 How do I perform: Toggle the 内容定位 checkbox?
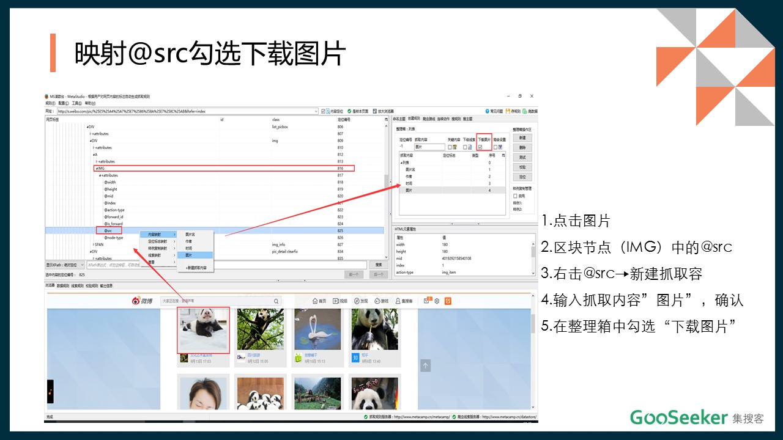323,111
